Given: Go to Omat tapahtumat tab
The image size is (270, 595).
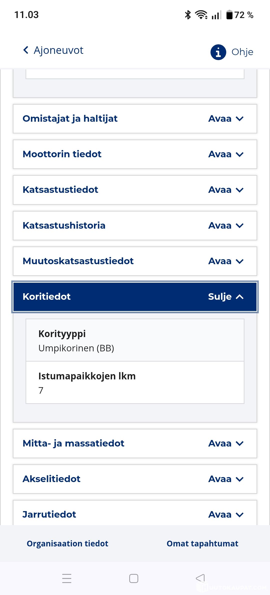Looking at the screenshot, I should [202, 543].
